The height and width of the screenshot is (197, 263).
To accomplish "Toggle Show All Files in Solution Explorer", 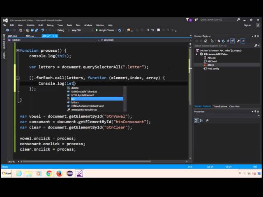I will [x=232, y=41].
